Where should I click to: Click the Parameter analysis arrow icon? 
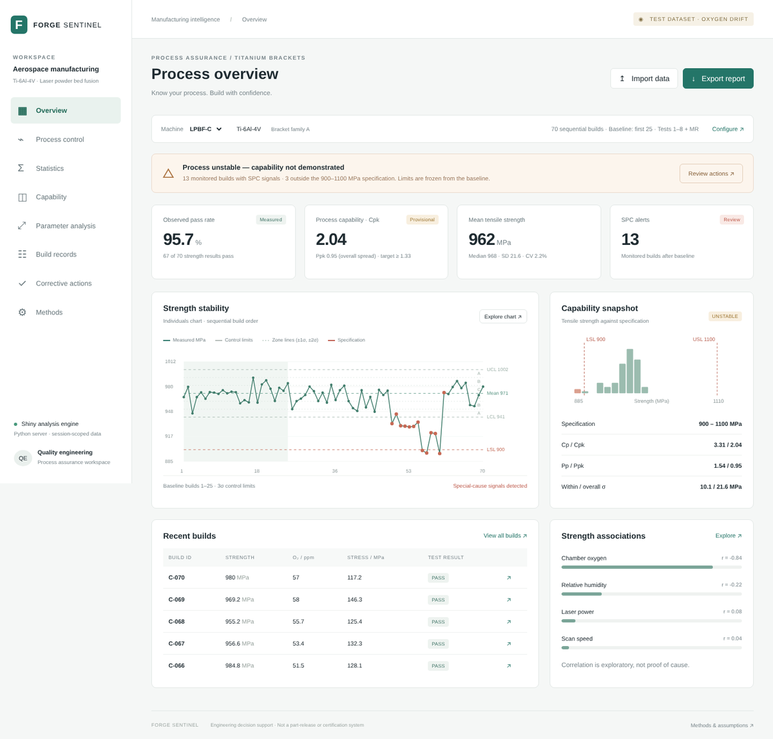pos(22,226)
